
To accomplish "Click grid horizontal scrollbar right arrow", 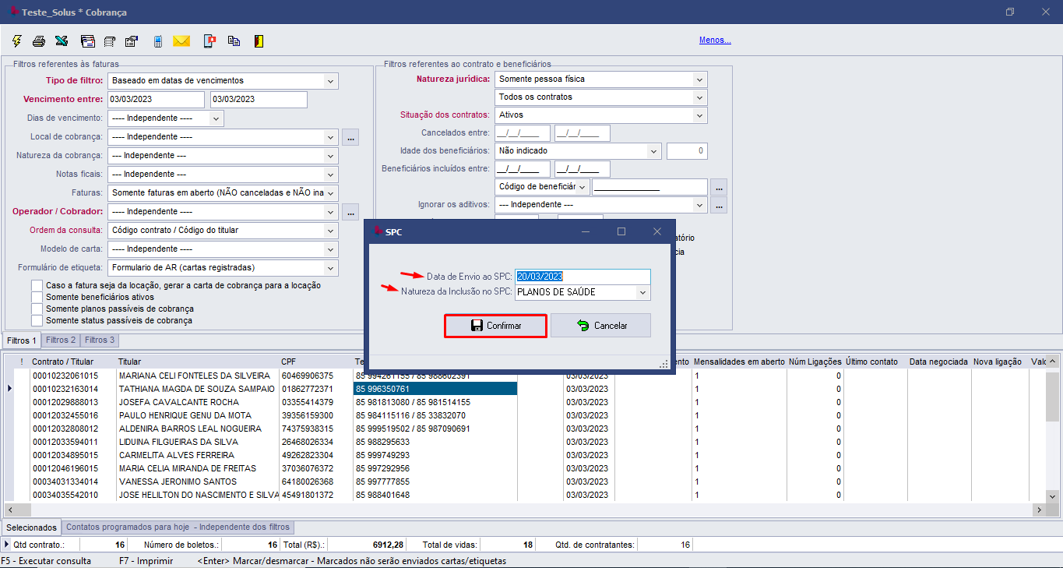I will (x=1039, y=510).
